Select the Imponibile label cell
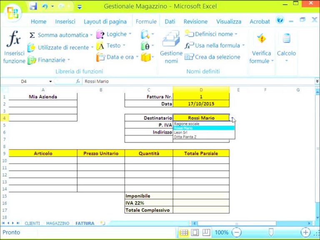 pos(149,196)
